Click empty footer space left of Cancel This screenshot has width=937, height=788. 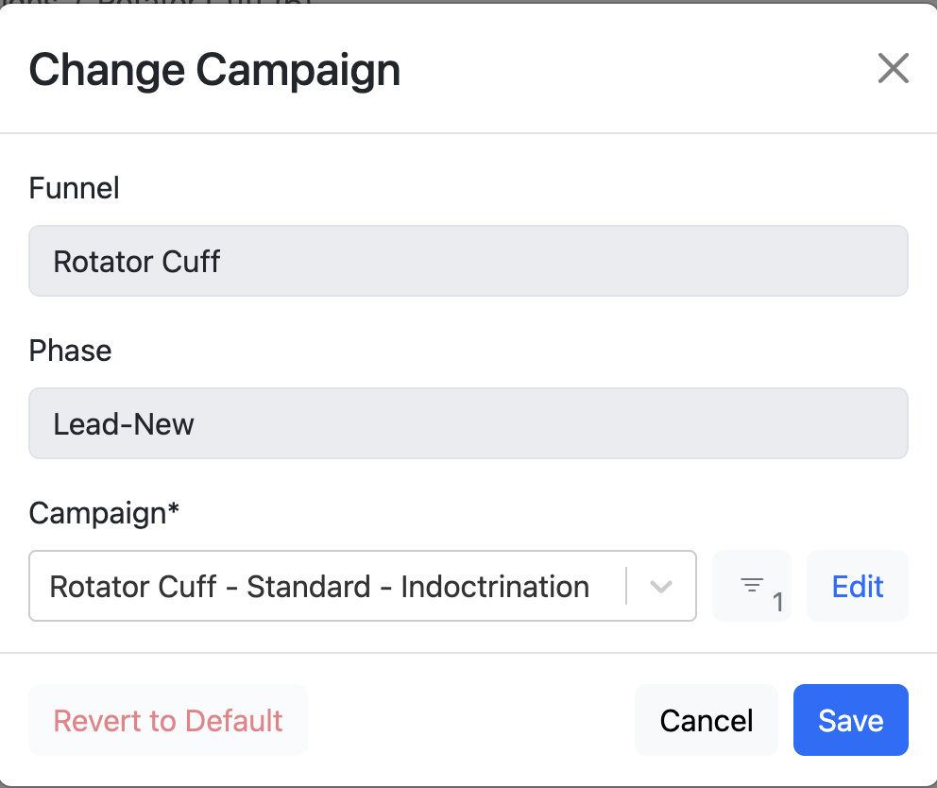pos(472,721)
